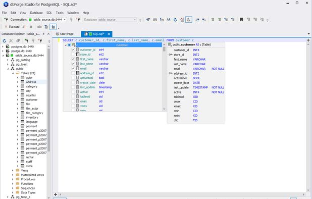Select the Data Types folder in tree

point(28,192)
